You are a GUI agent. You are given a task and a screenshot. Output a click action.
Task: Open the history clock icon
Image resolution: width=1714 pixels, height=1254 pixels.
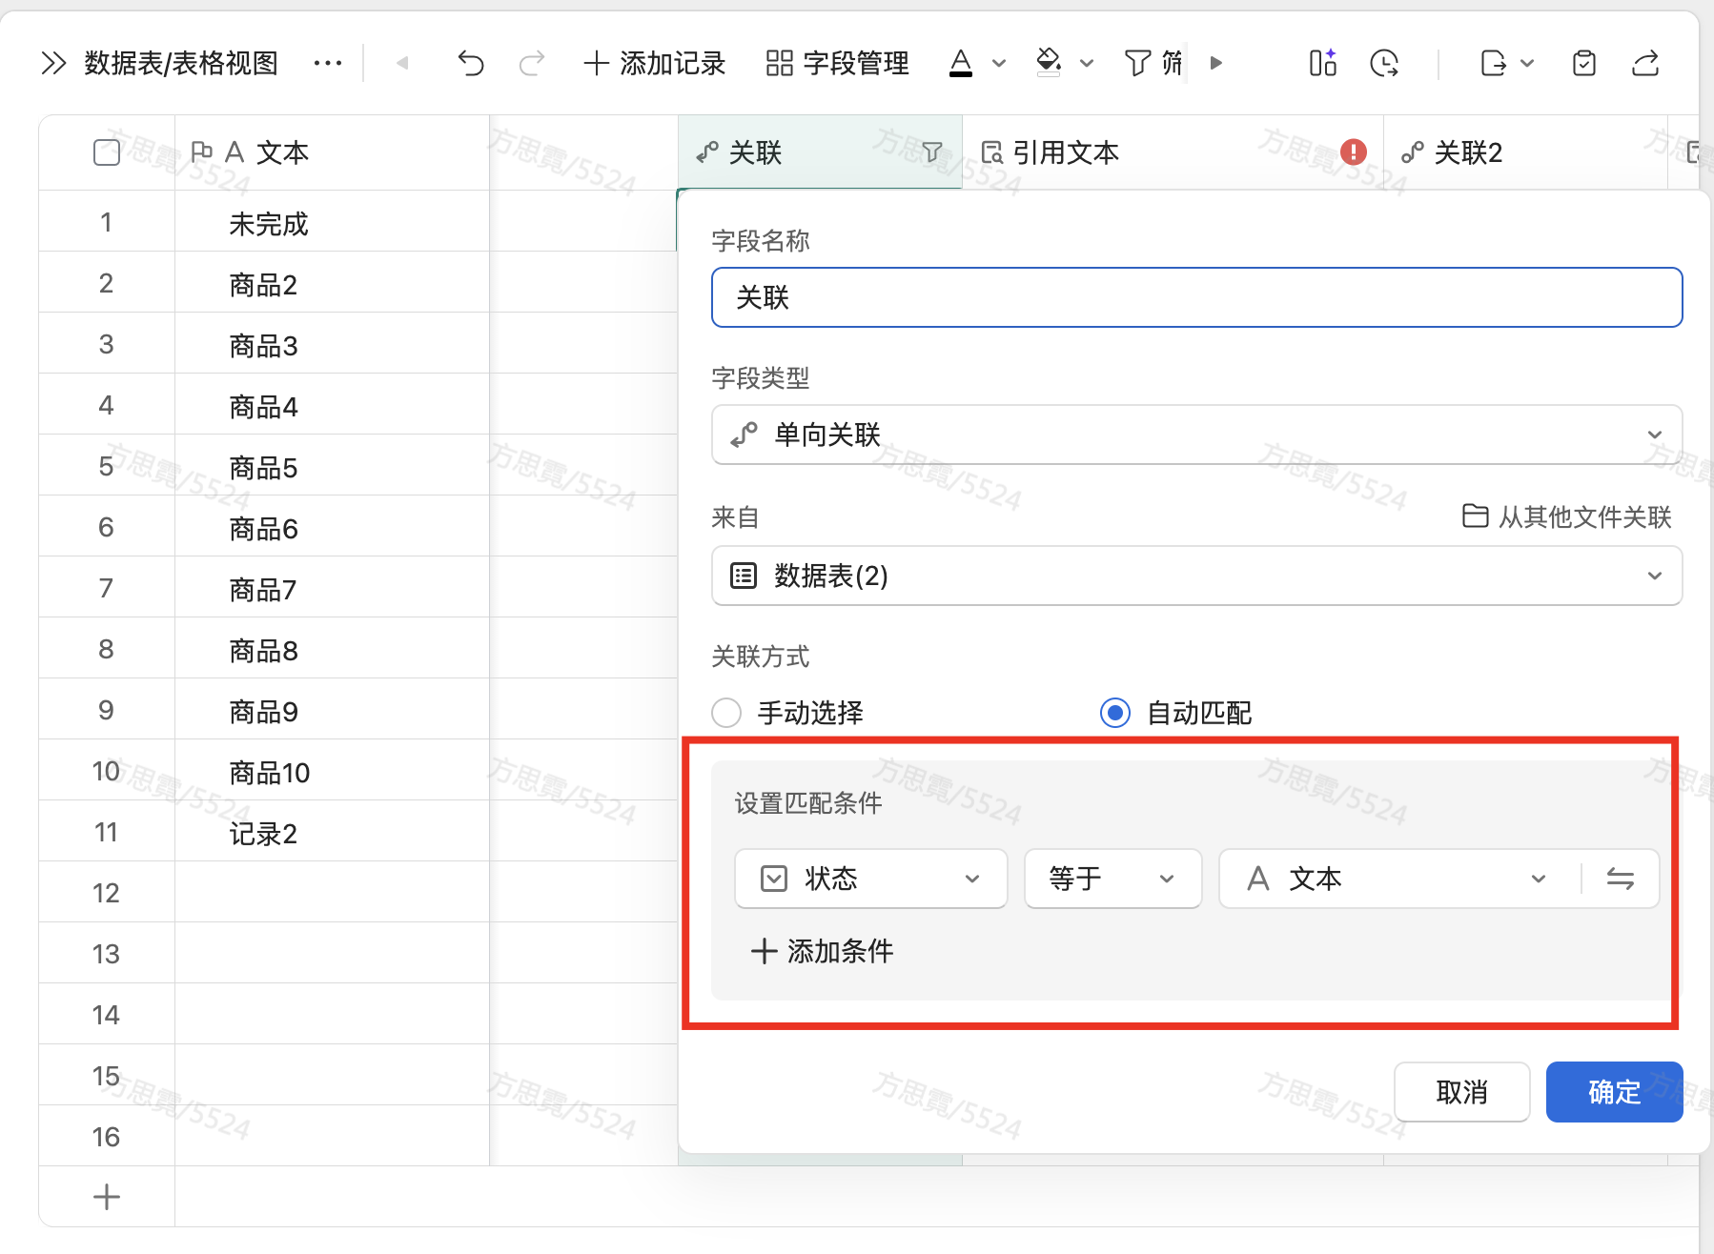pos(1384,64)
